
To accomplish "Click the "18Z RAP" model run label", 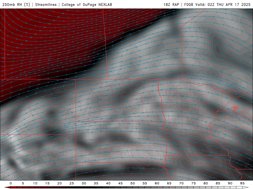I will [x=171, y=4].
